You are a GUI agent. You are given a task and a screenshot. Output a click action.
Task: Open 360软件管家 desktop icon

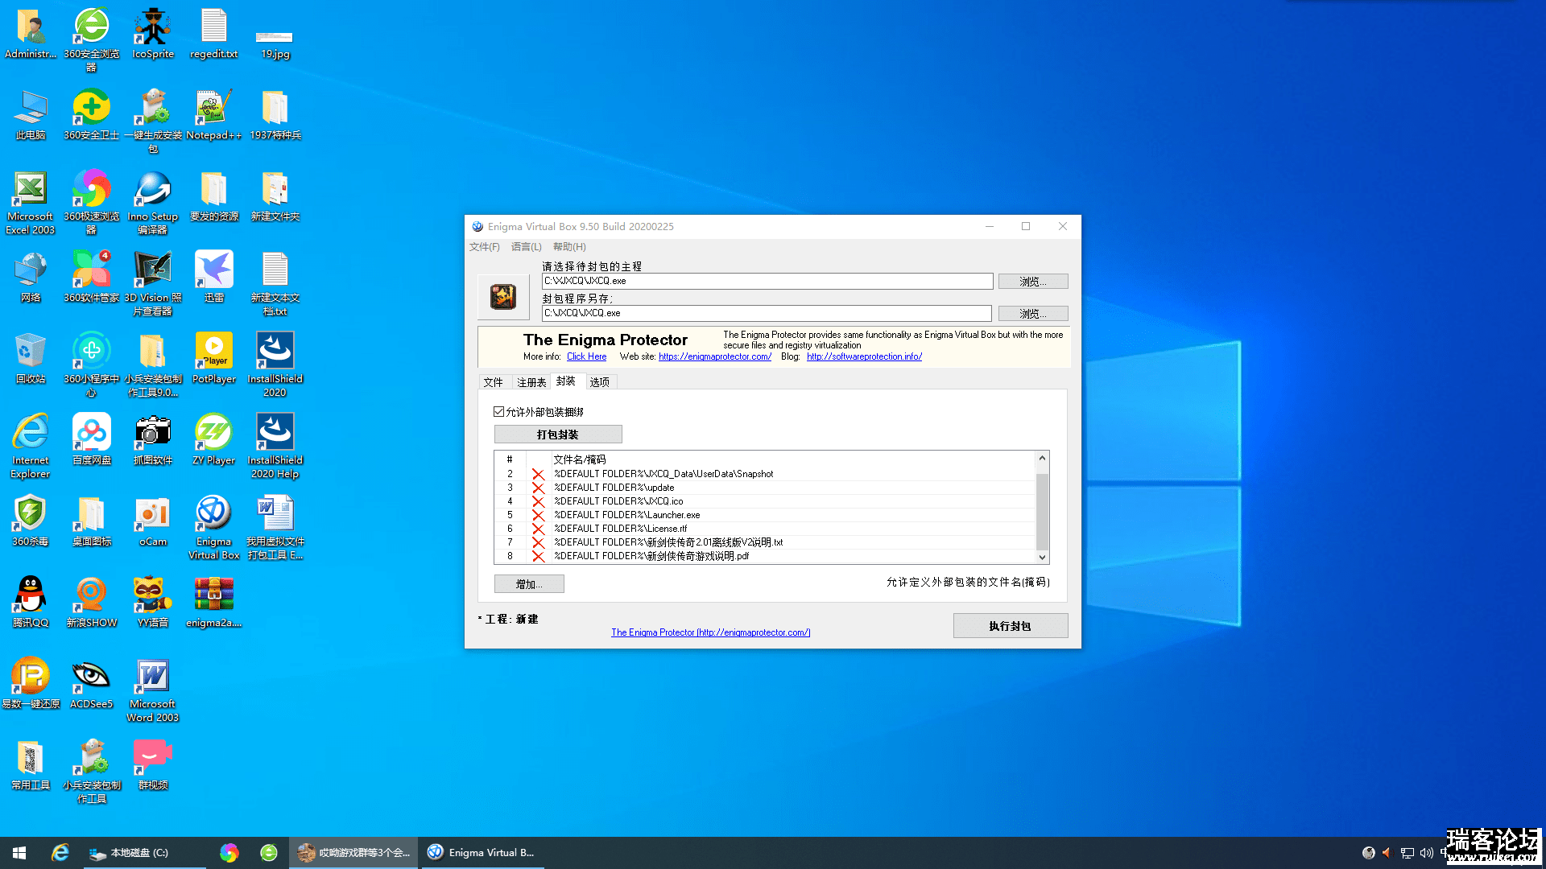pyautogui.click(x=91, y=278)
